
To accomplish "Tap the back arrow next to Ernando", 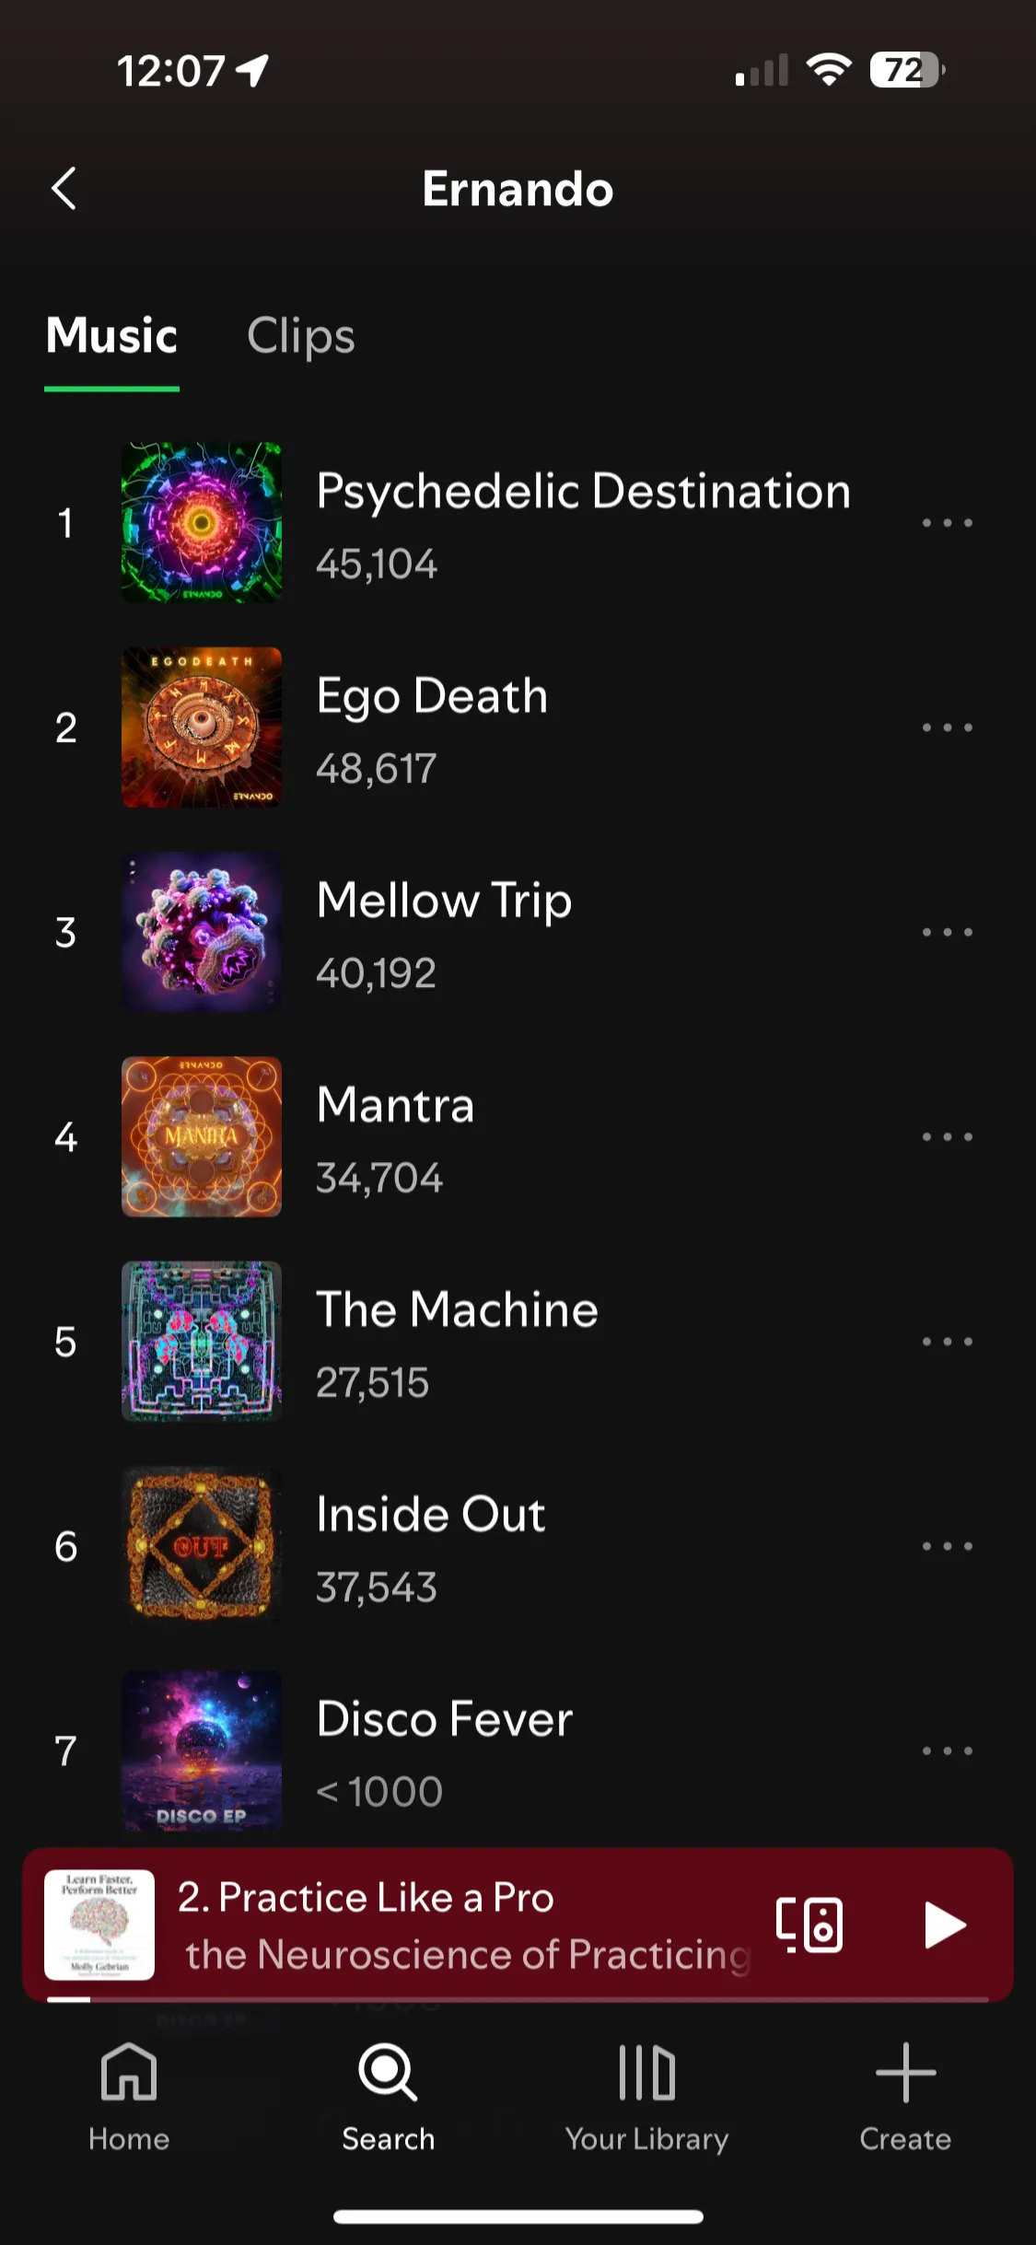I will point(64,189).
